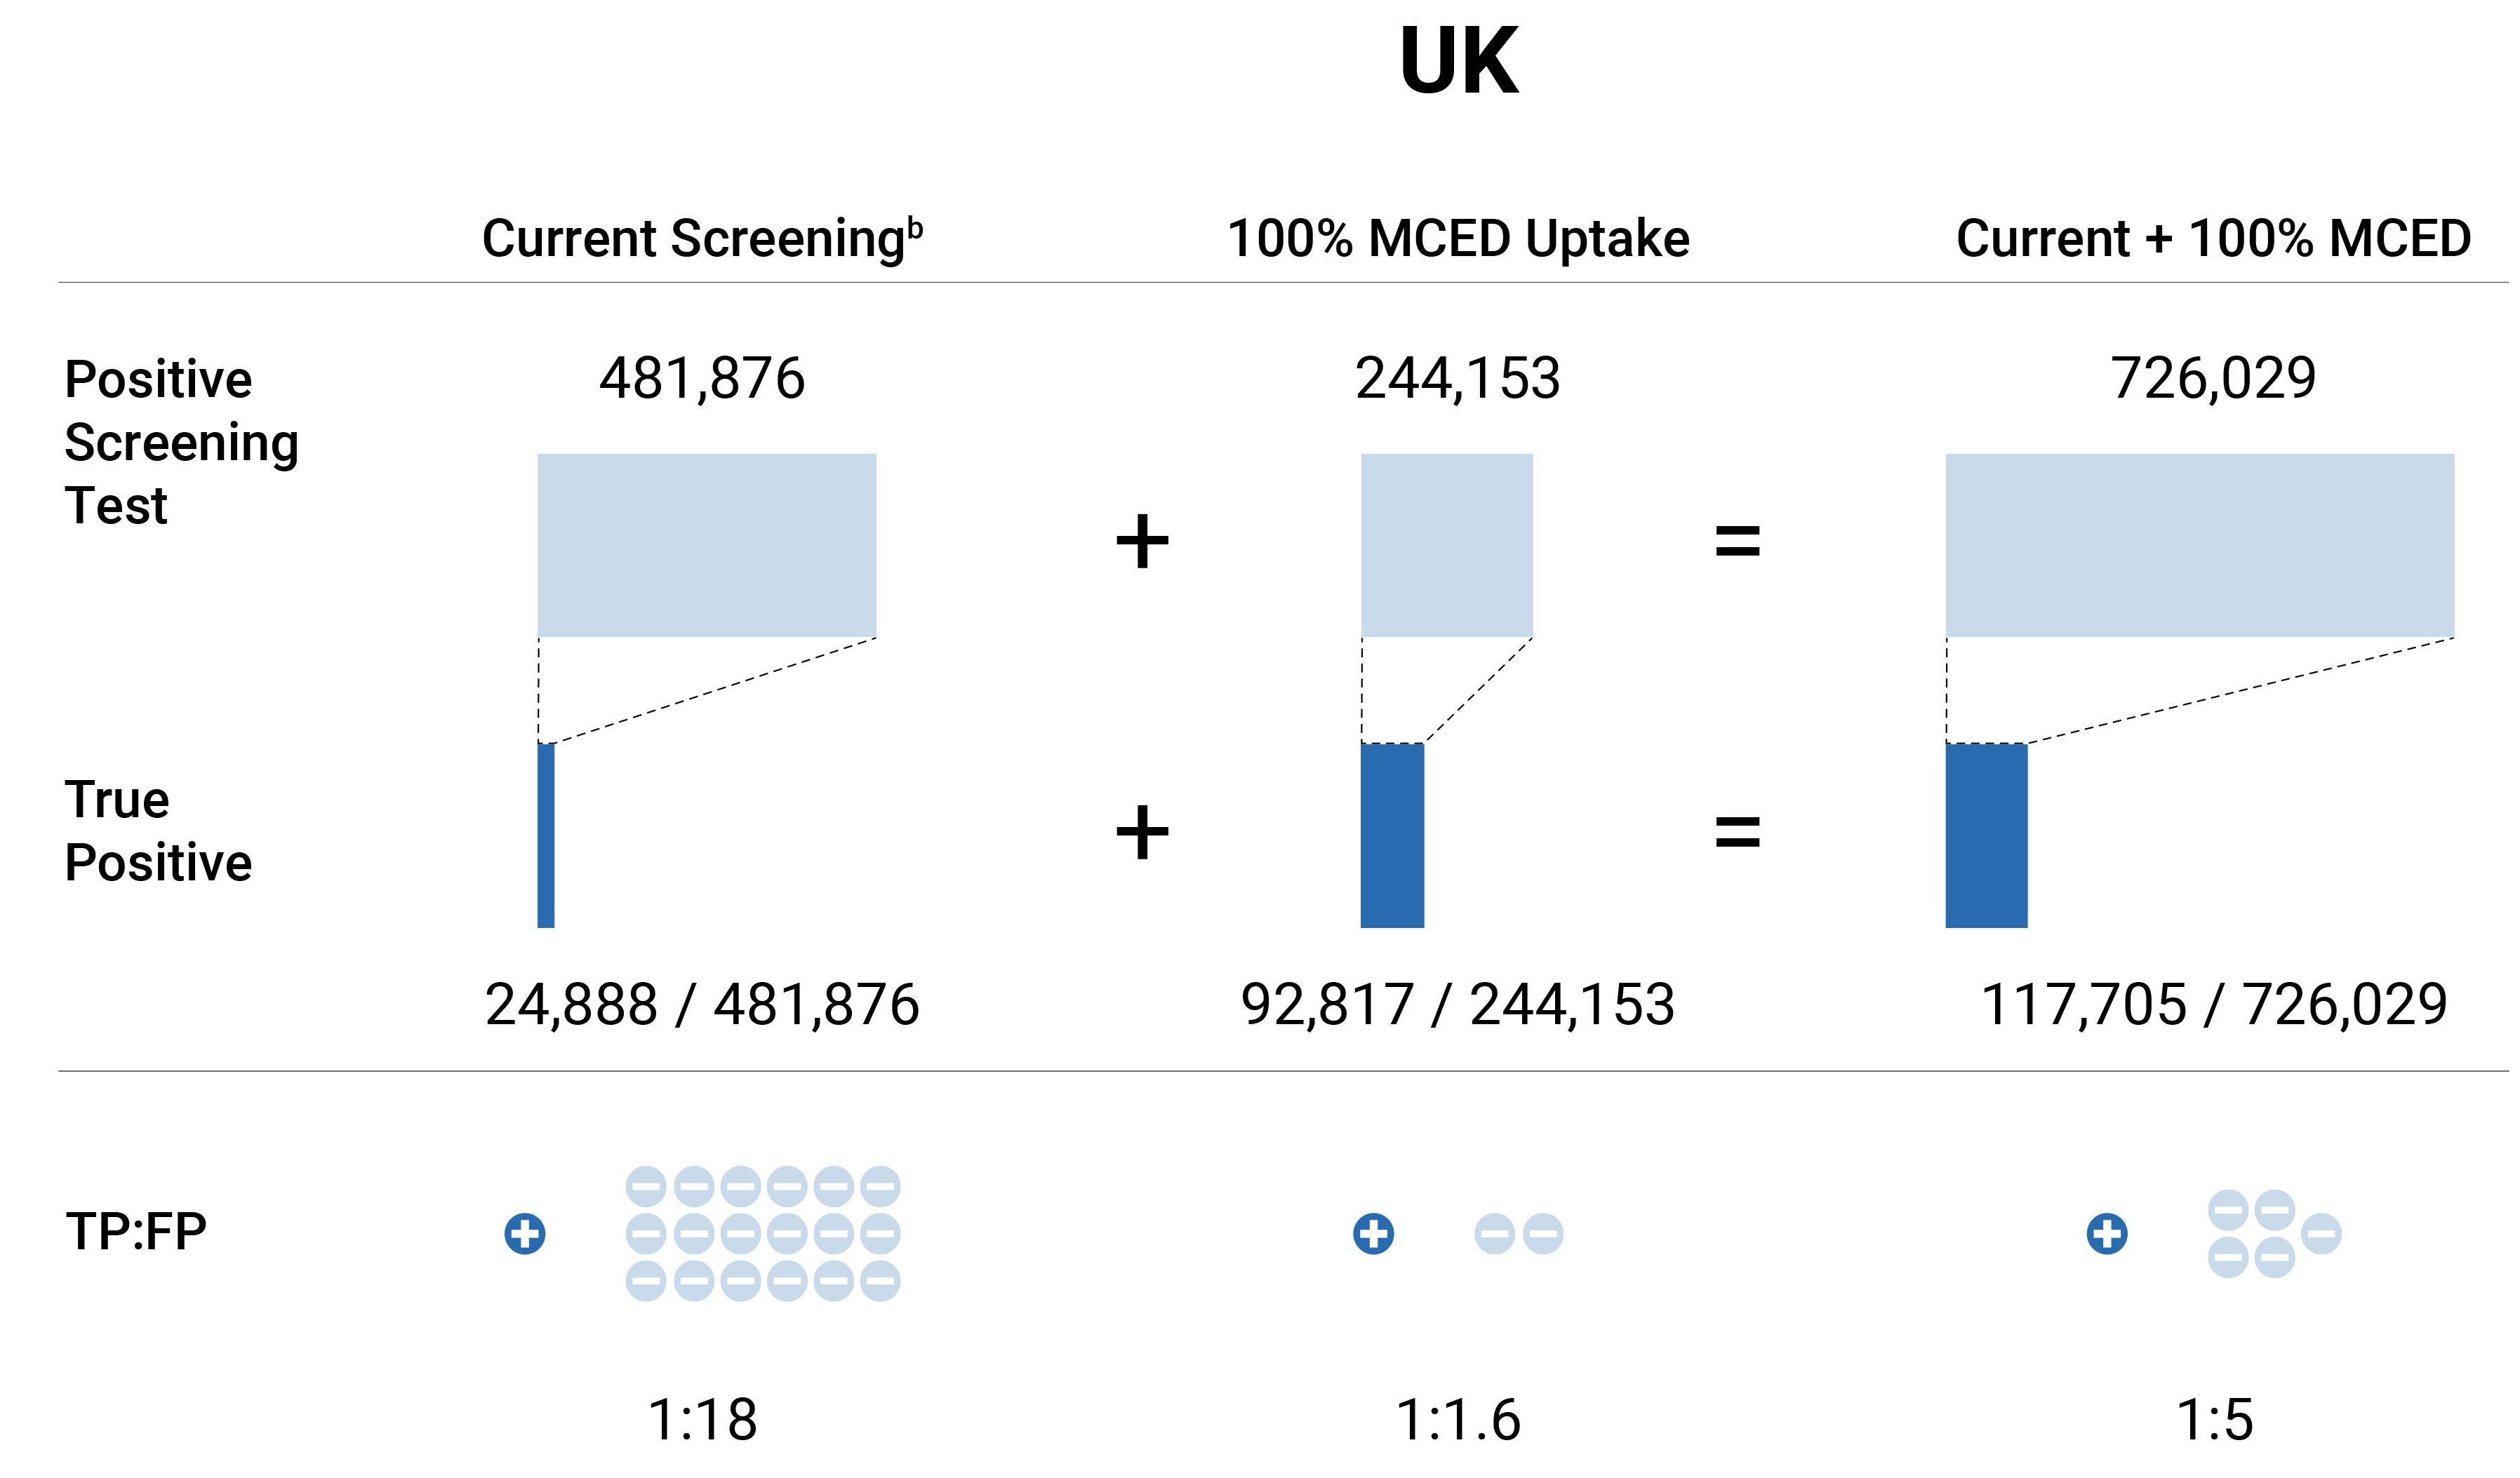Click the 100% MCED Uptake column header
This screenshot has height=1478, width=2520.
(x=1458, y=239)
